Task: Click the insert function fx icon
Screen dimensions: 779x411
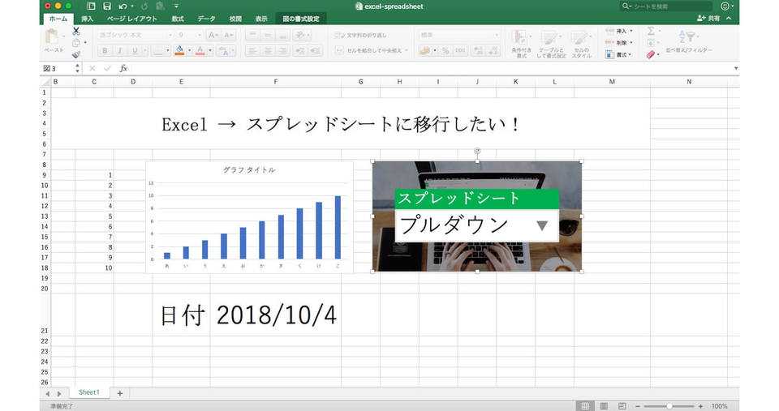Action: point(123,69)
